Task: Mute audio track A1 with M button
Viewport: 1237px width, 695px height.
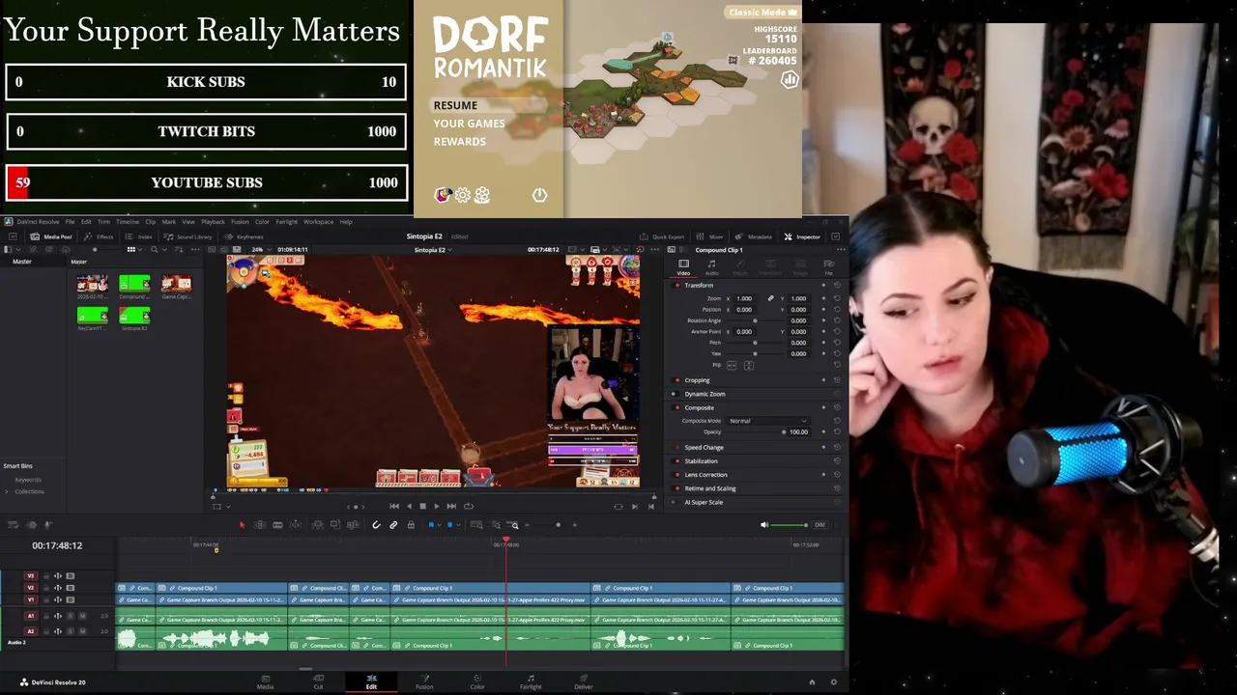Action: tap(82, 616)
